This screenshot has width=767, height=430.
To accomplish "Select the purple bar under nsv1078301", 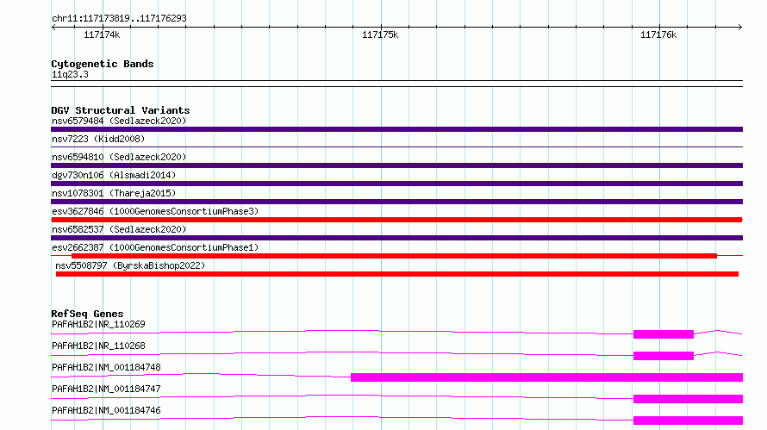I will coord(396,202).
